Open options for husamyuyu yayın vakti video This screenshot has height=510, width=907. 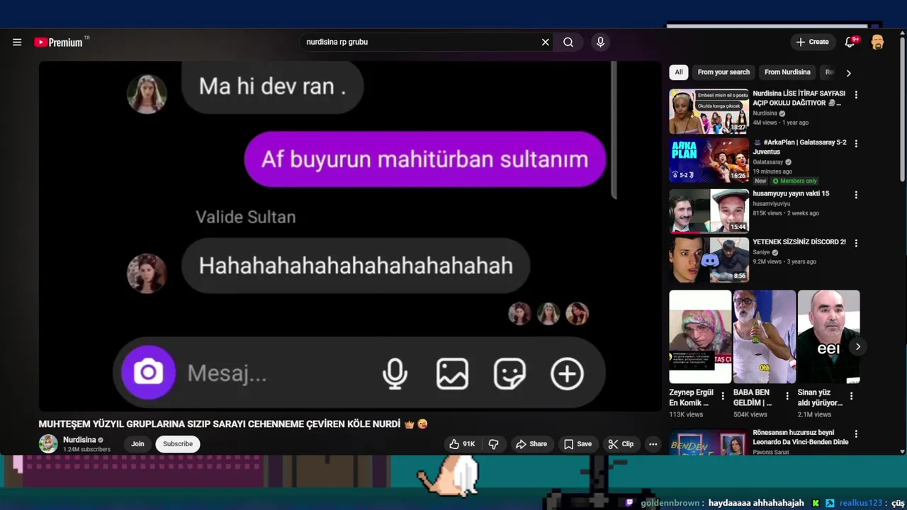click(x=856, y=195)
